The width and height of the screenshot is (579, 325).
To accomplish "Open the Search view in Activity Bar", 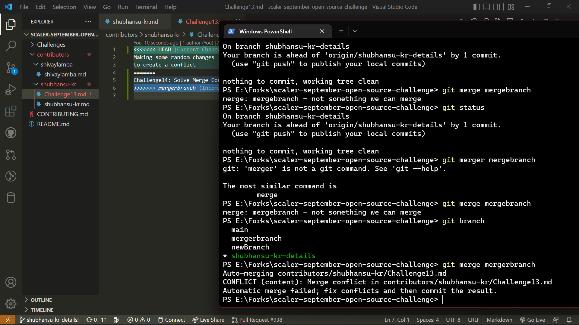I will [x=11, y=46].
